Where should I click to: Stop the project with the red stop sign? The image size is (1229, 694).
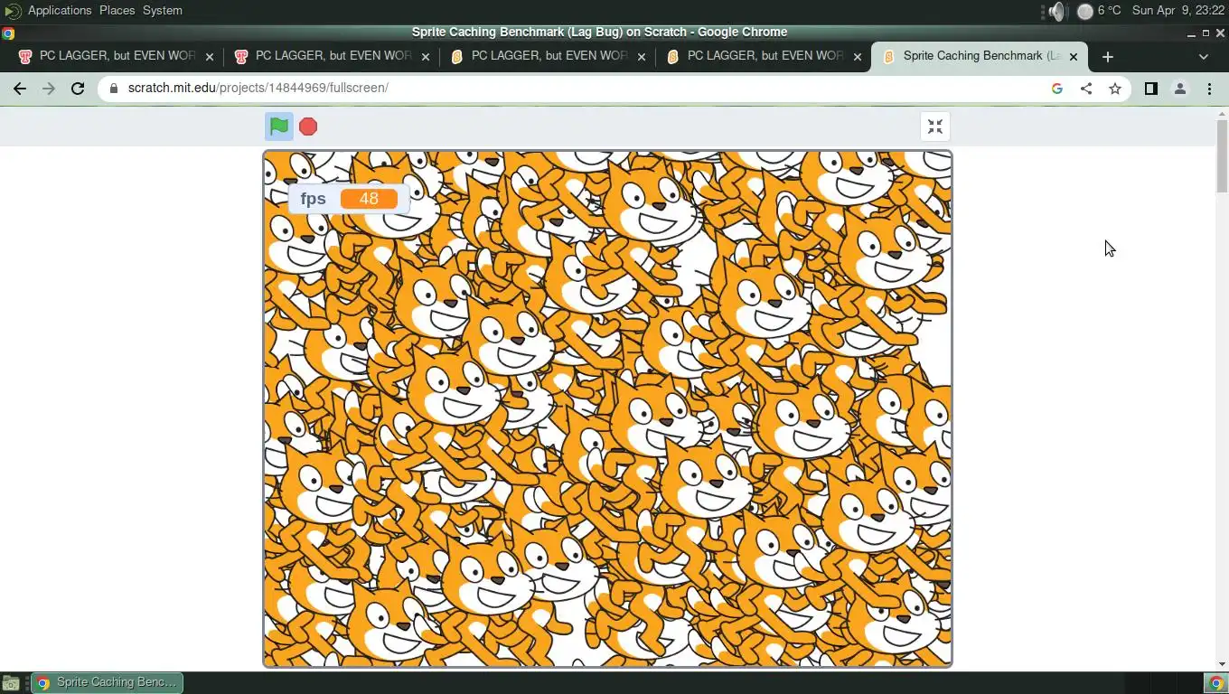click(x=308, y=127)
